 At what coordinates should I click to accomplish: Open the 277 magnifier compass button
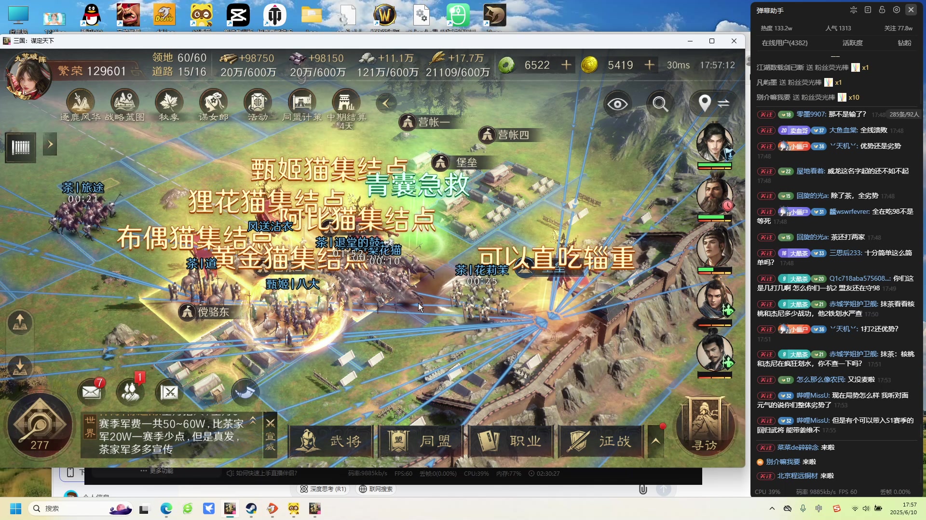click(40, 426)
